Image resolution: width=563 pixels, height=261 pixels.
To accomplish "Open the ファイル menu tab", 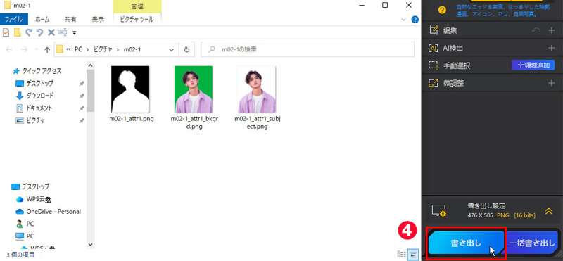I will [x=14, y=20].
